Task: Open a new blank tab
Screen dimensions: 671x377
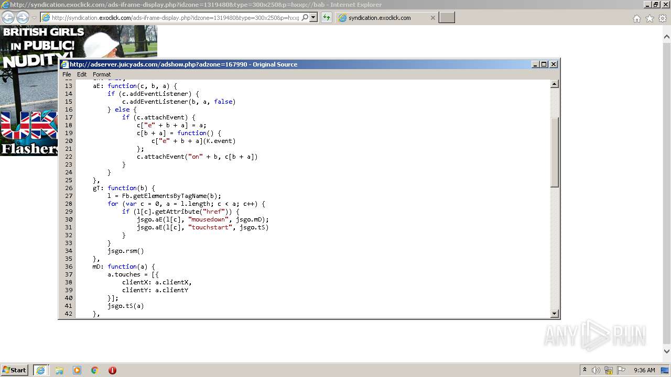Action: pyautogui.click(x=447, y=18)
